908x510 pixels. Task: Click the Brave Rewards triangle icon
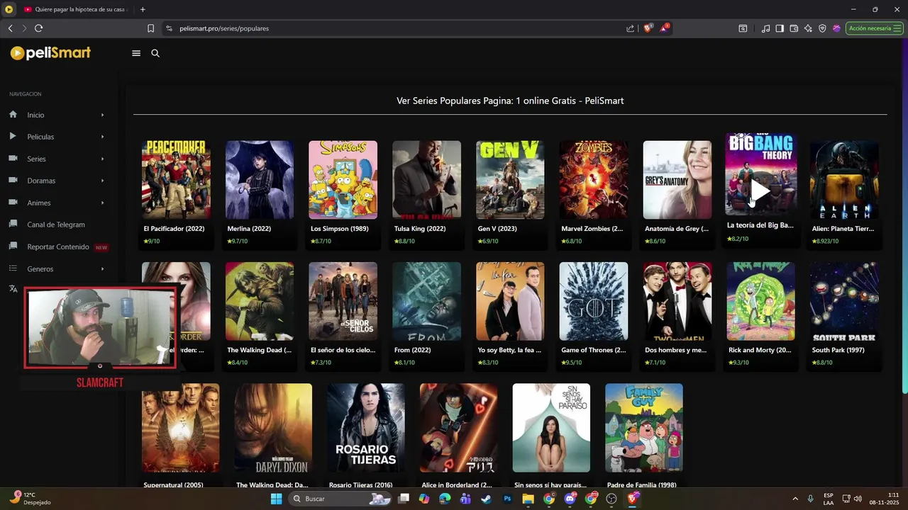tap(665, 28)
